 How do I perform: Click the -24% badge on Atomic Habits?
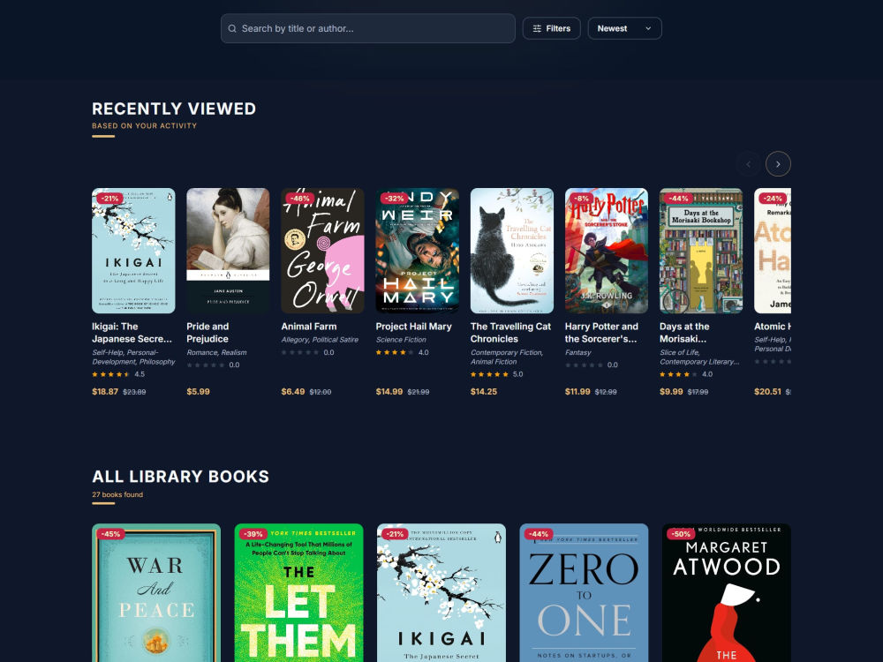pos(773,198)
